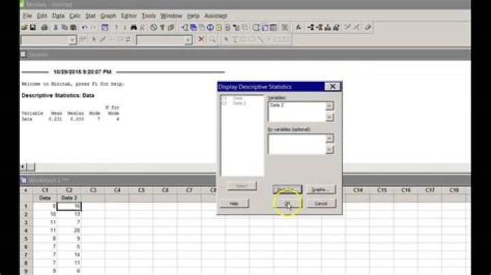Image resolution: width=491 pixels, height=275 pixels.
Task: Select the rectangle drawing tool
Action: [x=243, y=39]
